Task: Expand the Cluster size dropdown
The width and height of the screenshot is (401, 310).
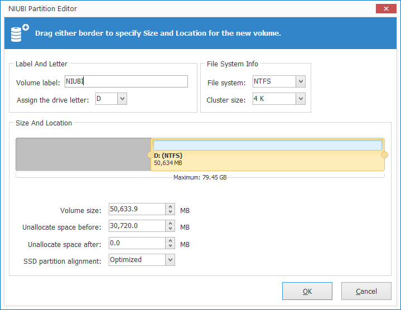Action: pyautogui.click(x=301, y=99)
